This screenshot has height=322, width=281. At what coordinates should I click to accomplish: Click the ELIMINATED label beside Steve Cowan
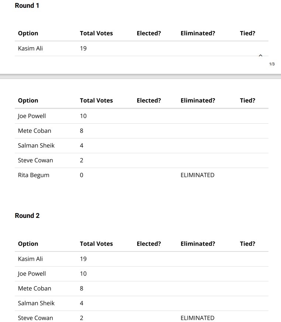(197, 318)
